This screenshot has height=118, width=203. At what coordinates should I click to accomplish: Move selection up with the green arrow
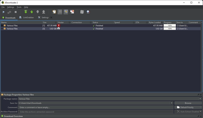tap(32, 12)
